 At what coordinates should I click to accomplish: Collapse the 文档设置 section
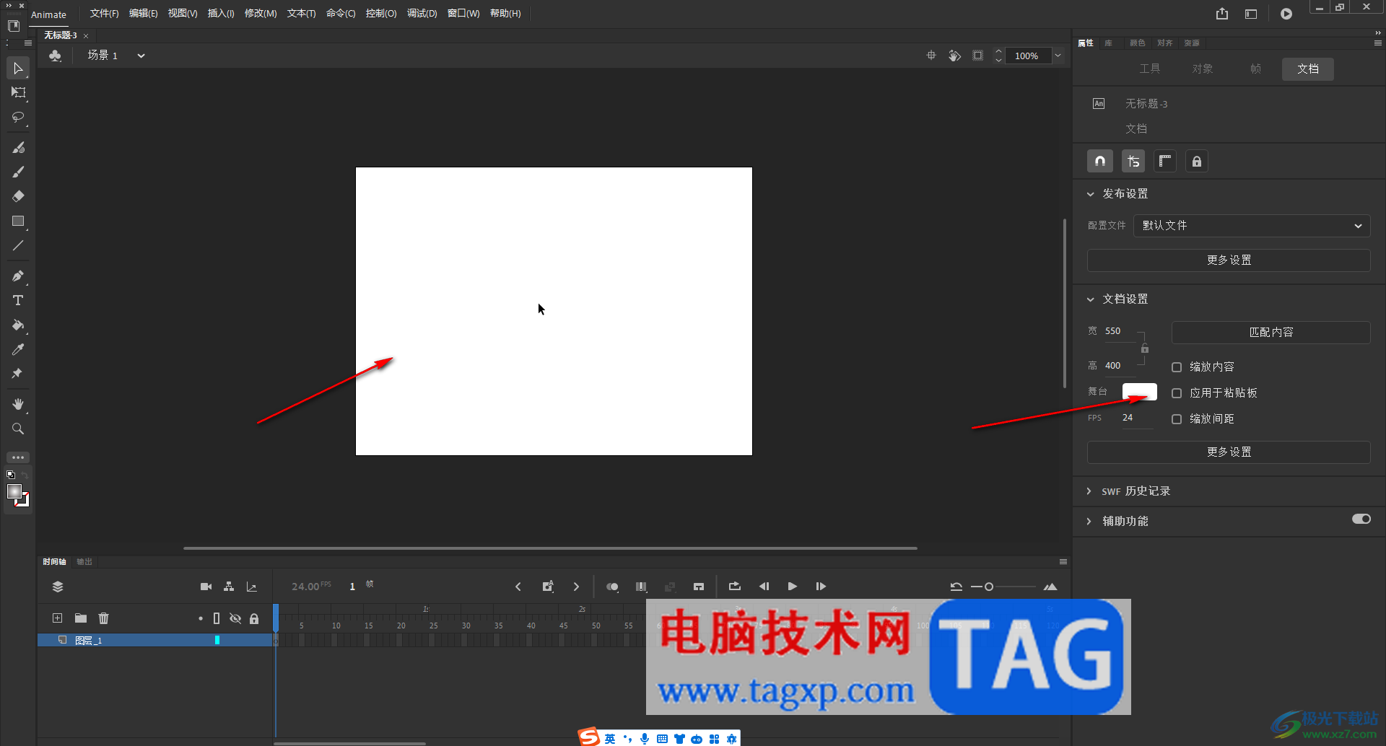coord(1091,299)
